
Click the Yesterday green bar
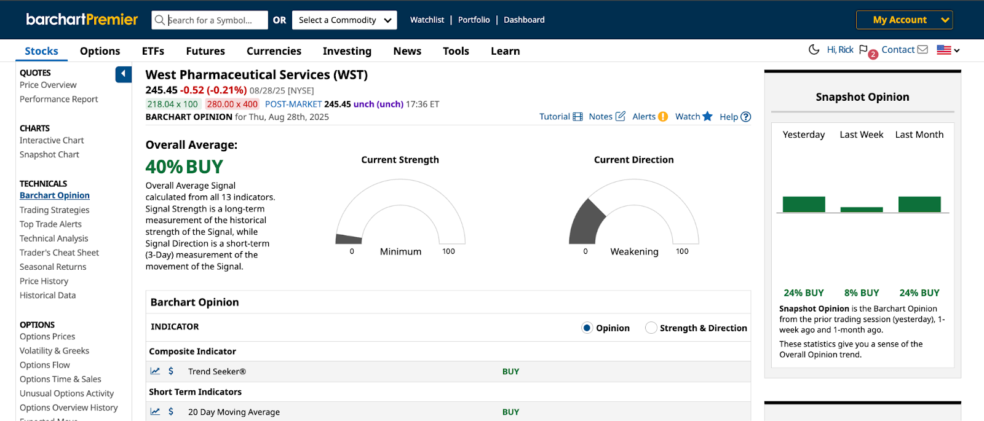(803, 204)
